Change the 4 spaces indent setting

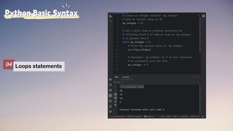point(184,116)
